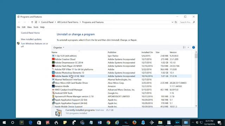Open Internet Explorer from taskbar
This screenshot has height=126, width=225.
point(117,122)
